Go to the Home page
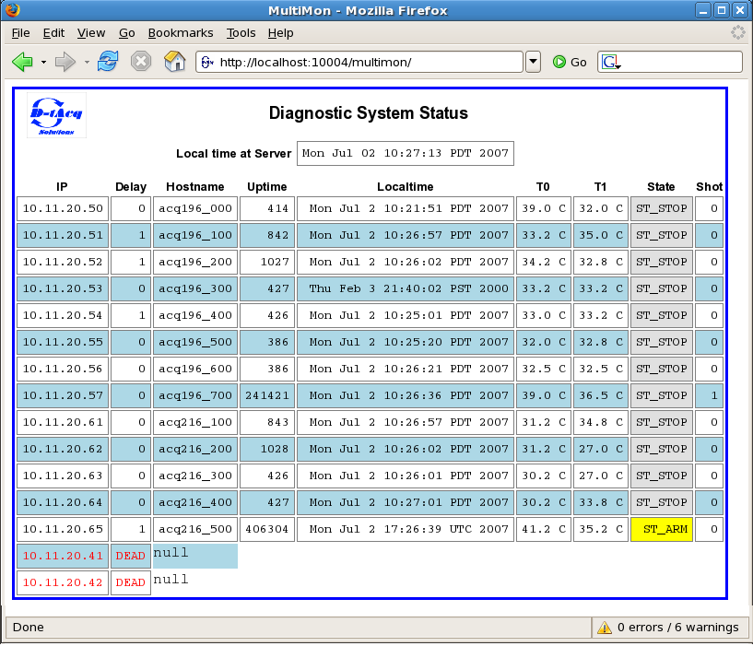Screen dimensions: 753x646 174,62
